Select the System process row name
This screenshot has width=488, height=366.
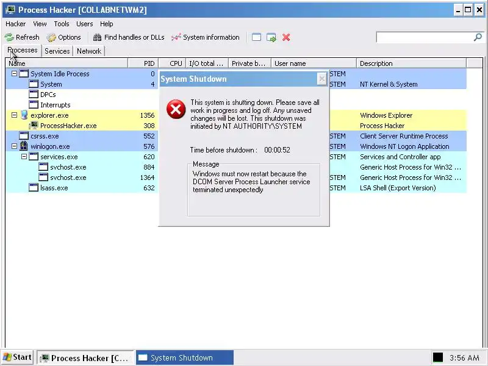pos(51,84)
